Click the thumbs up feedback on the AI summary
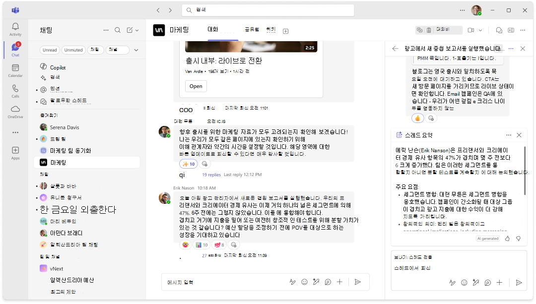This screenshot has height=304, width=536. (507, 239)
